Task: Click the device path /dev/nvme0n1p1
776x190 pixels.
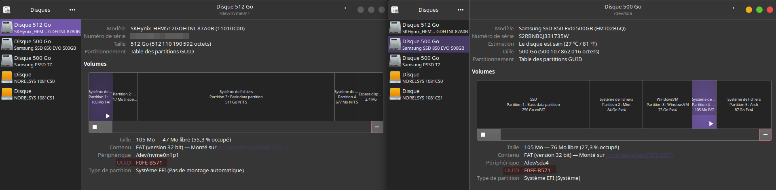Action: click(157, 155)
